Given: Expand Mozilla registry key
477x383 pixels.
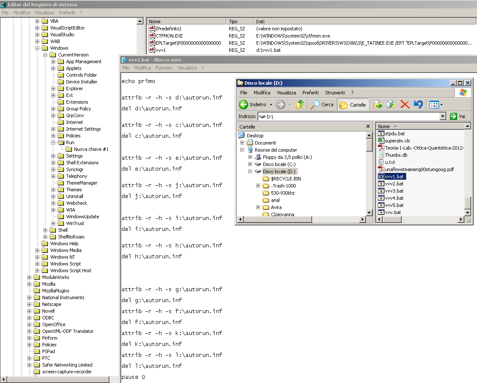Looking at the screenshot, I should (29, 284).
